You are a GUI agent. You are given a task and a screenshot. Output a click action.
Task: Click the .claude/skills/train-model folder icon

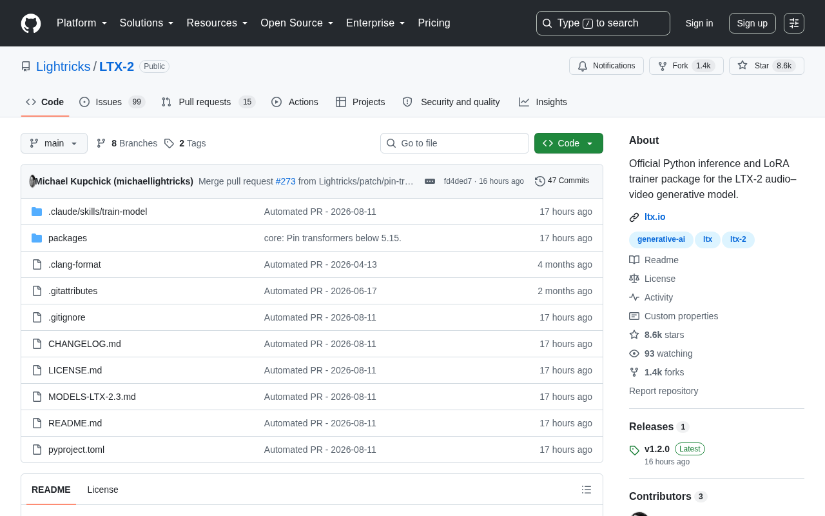(37, 212)
